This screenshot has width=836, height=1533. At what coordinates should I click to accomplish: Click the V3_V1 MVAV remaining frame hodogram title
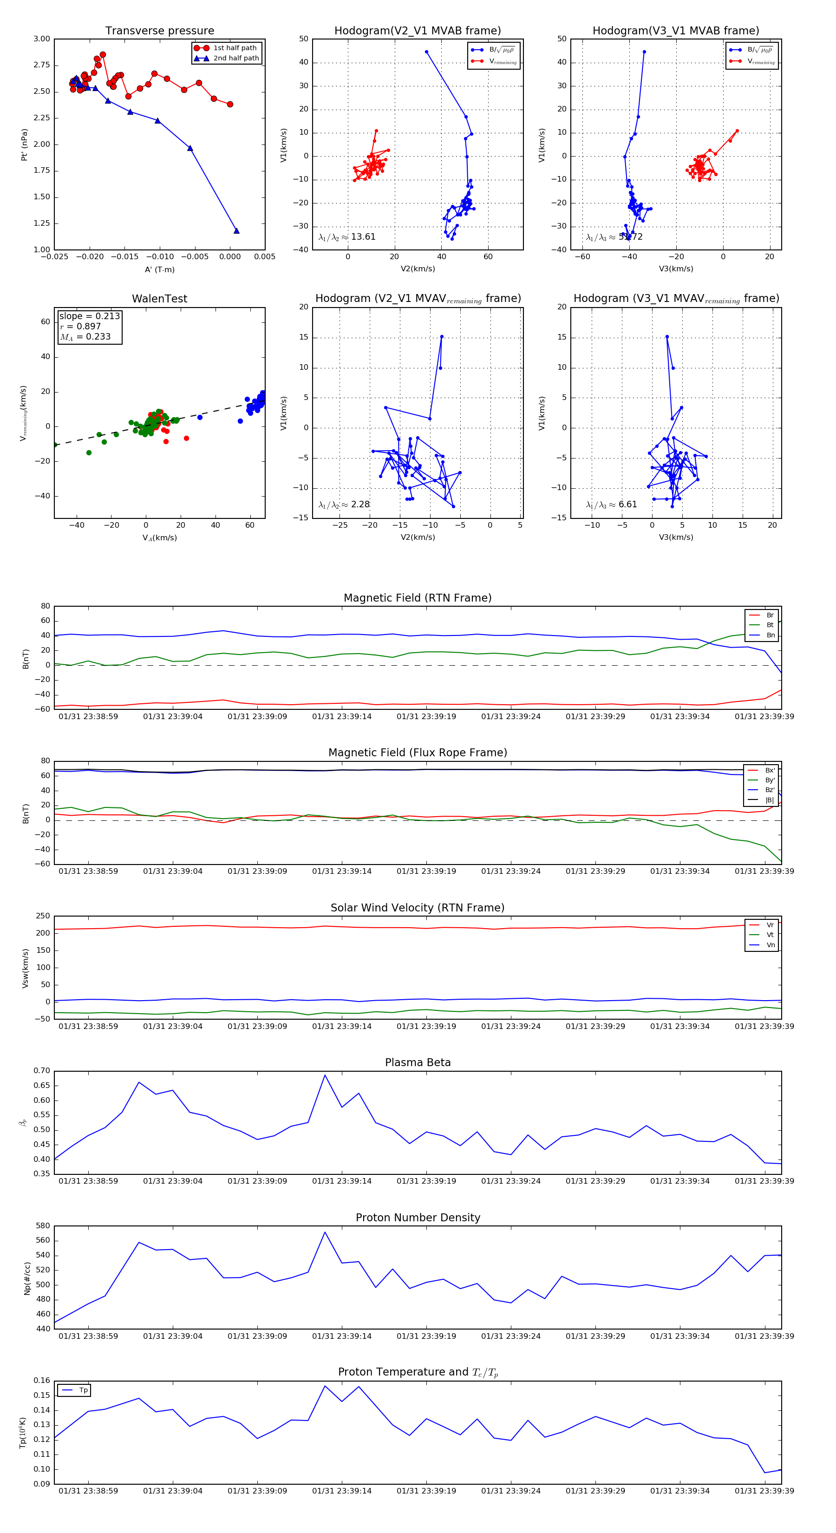click(676, 299)
